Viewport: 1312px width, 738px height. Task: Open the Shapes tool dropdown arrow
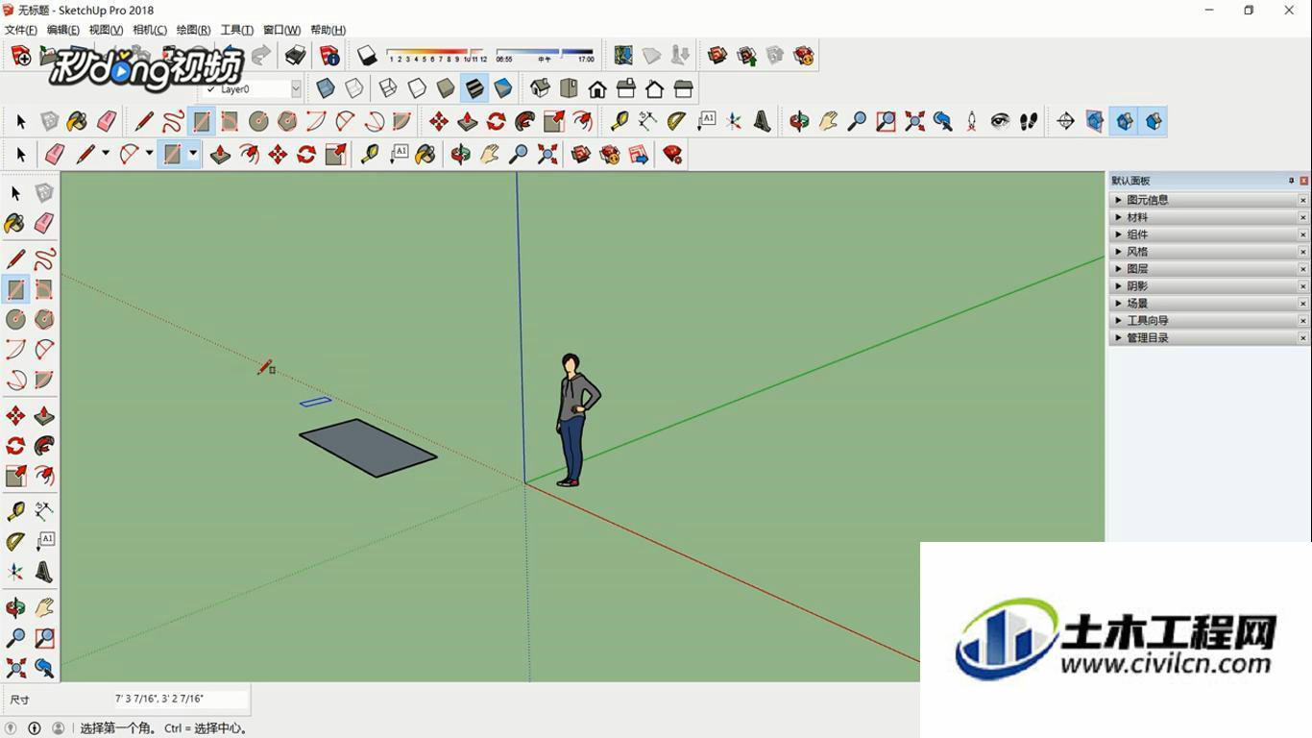click(193, 154)
